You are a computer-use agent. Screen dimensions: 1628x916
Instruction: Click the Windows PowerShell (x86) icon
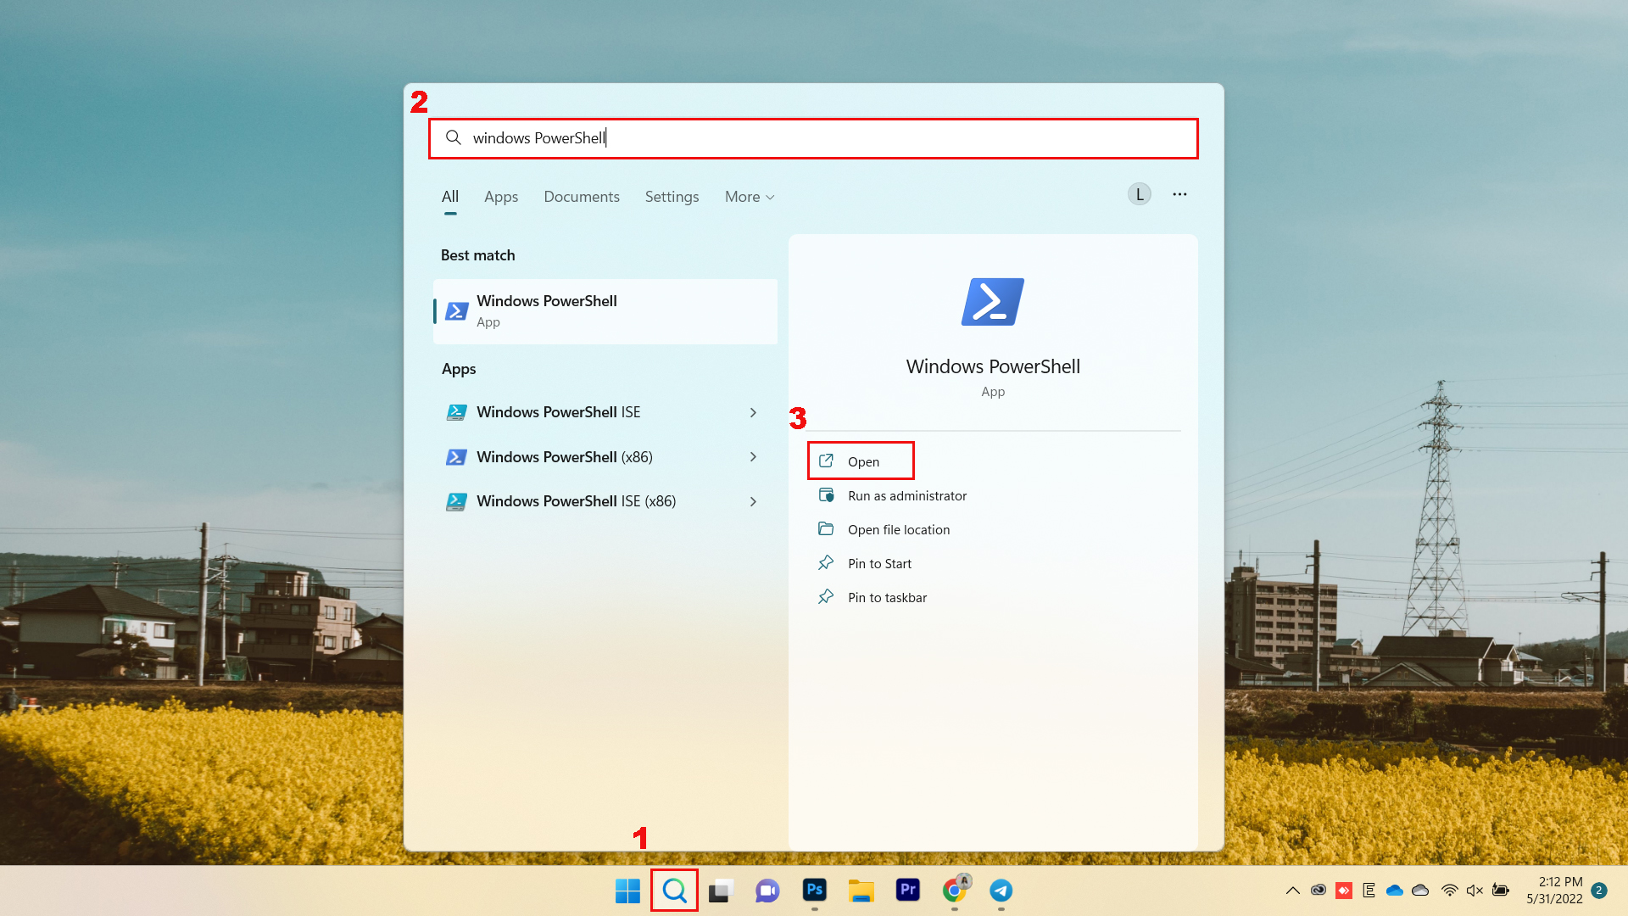(x=455, y=456)
